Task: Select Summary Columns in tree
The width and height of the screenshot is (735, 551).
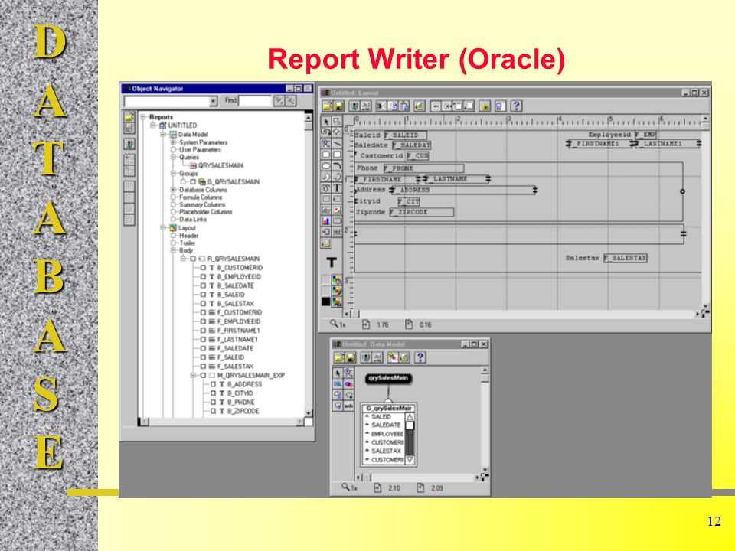Action: pyautogui.click(x=202, y=205)
